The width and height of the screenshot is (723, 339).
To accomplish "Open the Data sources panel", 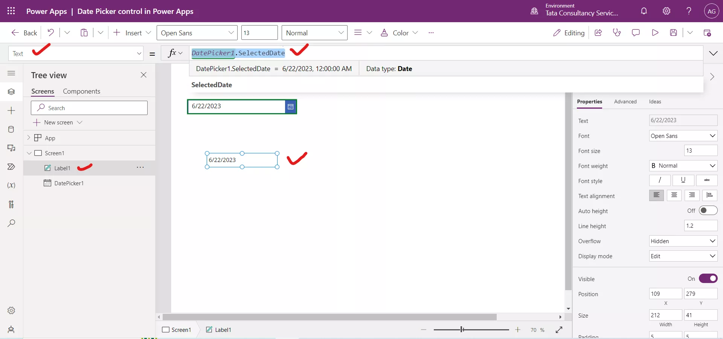I will [x=11, y=129].
